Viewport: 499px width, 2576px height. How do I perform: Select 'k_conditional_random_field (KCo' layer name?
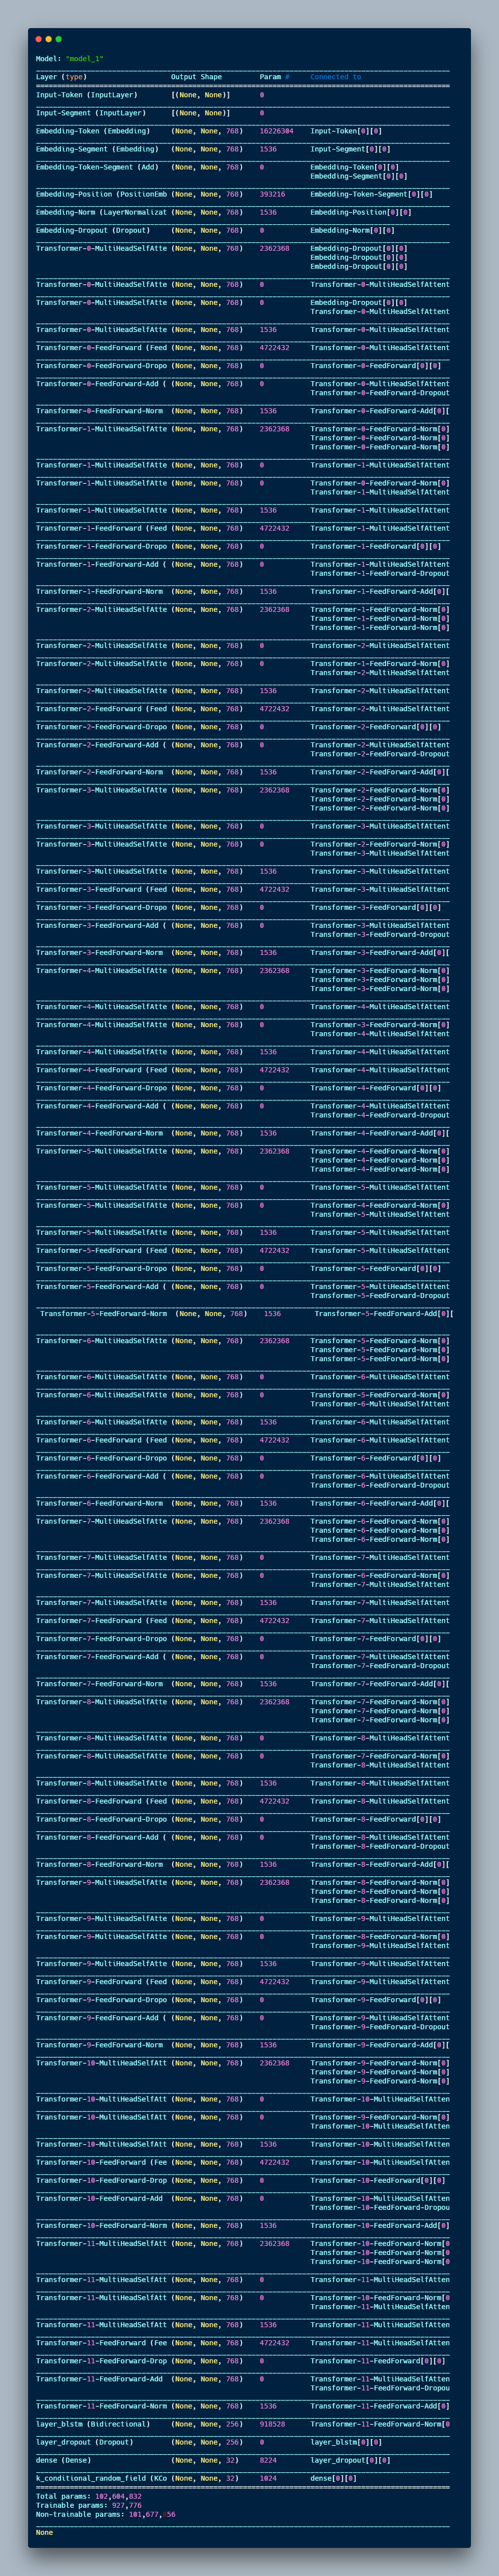[x=102, y=2478]
